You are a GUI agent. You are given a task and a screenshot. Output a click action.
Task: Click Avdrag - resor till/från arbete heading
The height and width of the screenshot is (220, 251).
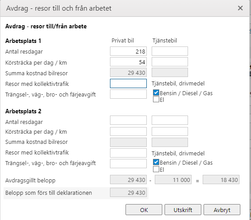pyautogui.click(x=46, y=26)
